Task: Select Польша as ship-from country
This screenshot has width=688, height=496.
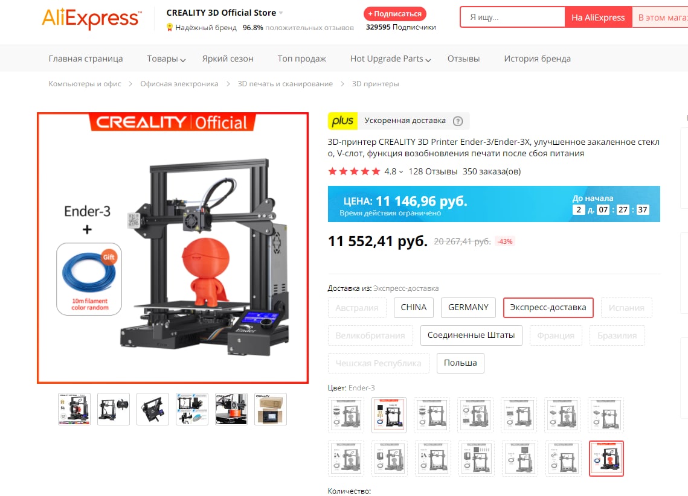Action: [460, 363]
